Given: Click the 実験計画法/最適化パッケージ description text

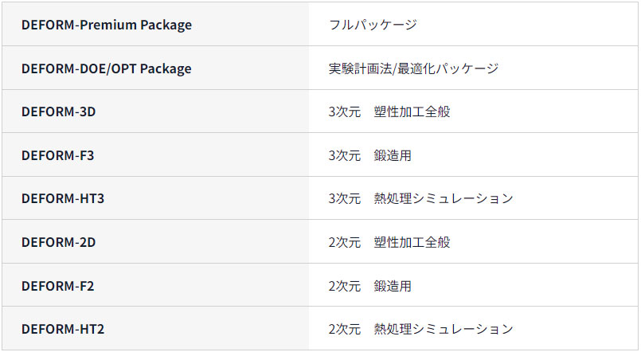Looking at the screenshot, I should (413, 68).
